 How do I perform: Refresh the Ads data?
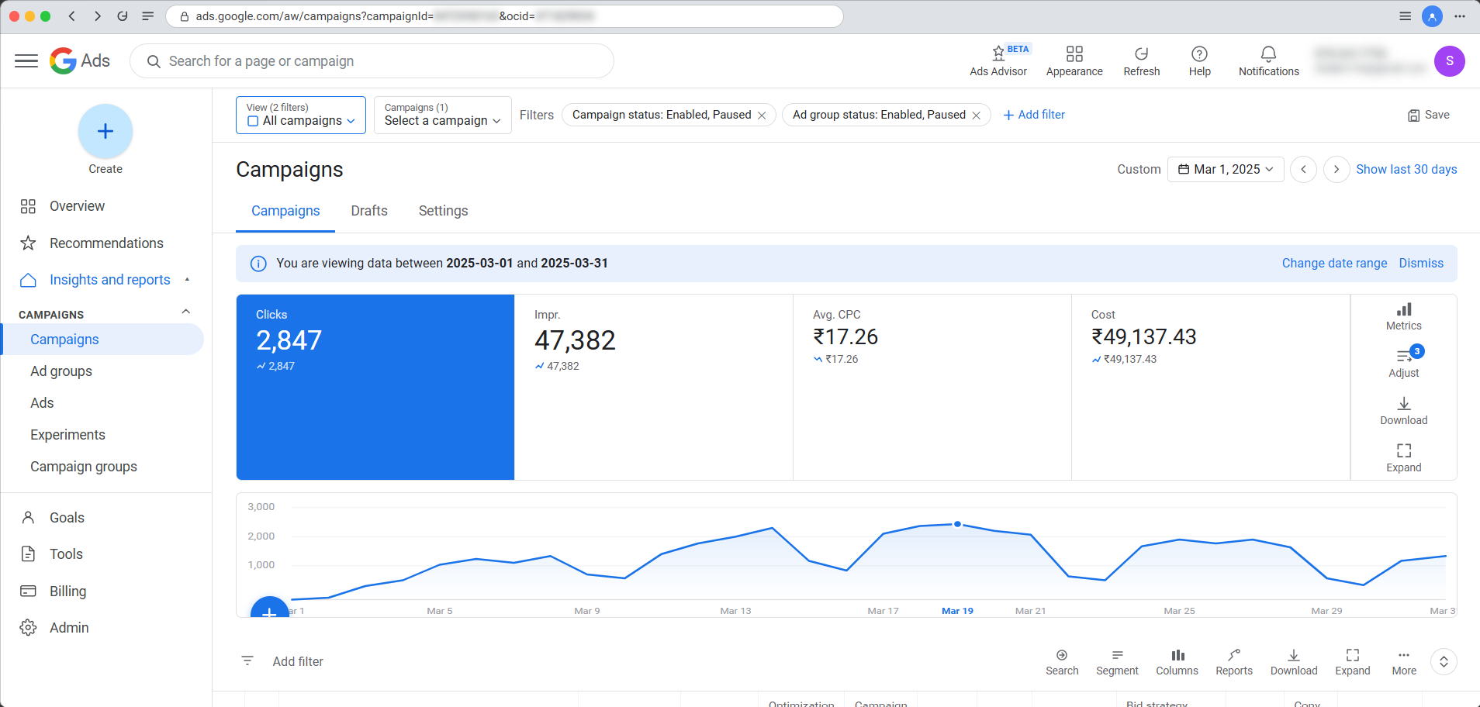pos(1142,60)
